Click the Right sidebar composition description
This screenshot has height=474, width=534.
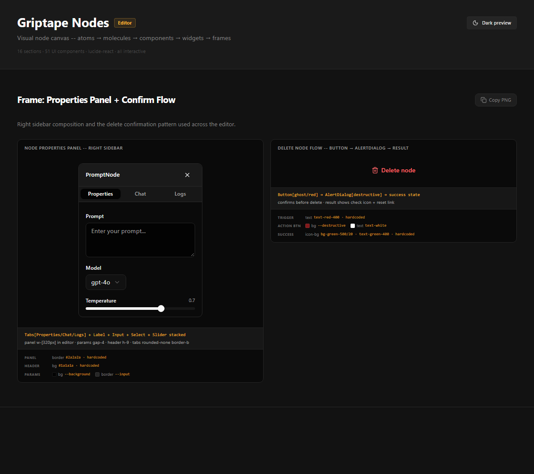coord(126,124)
